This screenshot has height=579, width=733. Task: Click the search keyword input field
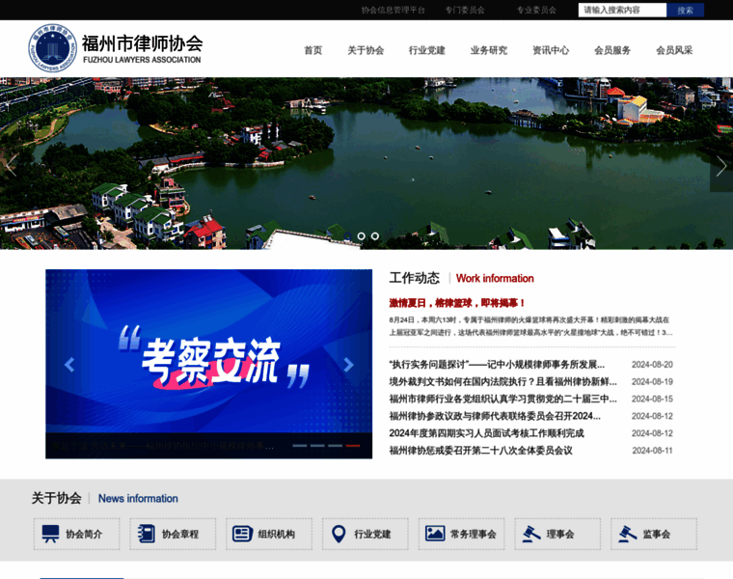[622, 11]
